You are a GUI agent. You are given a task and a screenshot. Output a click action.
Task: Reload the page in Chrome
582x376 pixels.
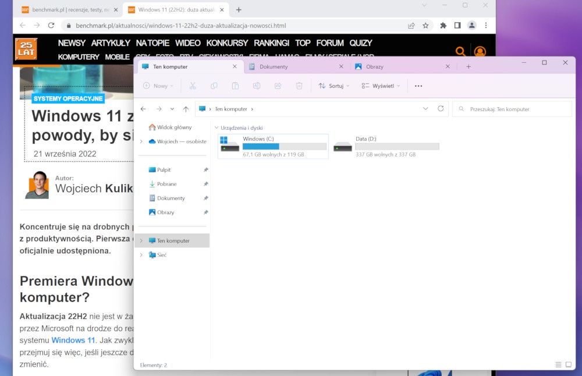coord(51,25)
